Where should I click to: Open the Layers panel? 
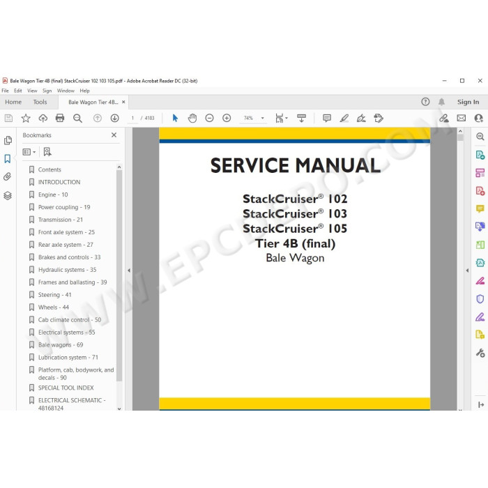point(8,195)
